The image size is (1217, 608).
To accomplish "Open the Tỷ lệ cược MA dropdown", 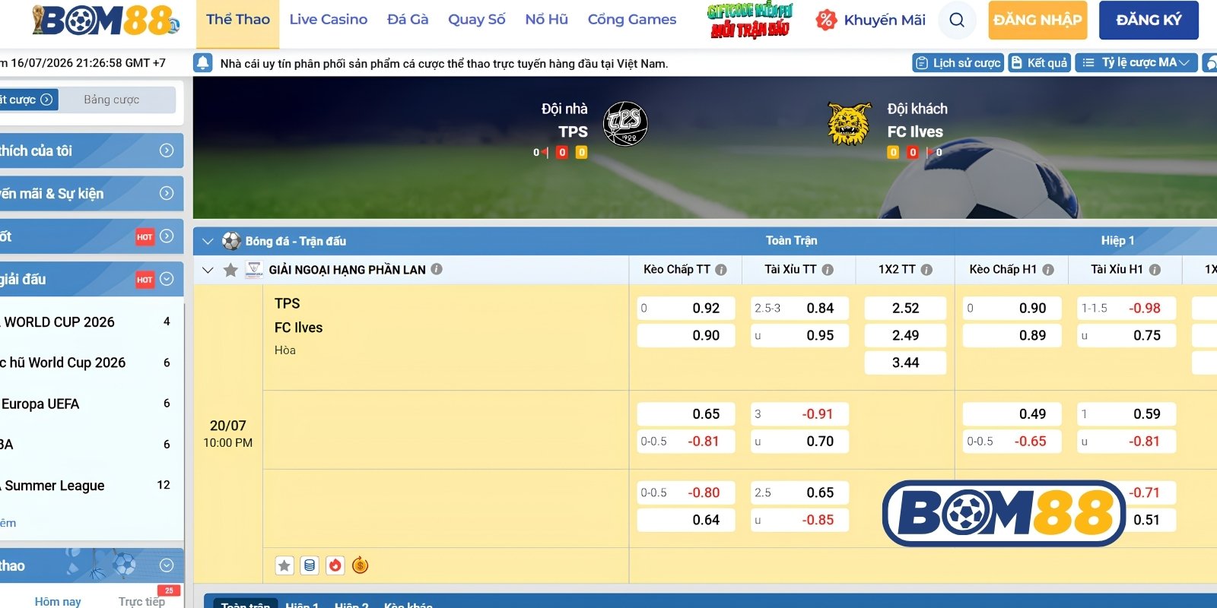I will 1136,63.
